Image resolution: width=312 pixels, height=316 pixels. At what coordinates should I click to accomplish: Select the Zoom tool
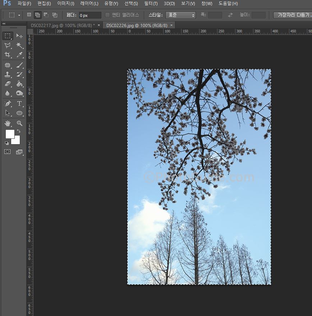(19, 123)
